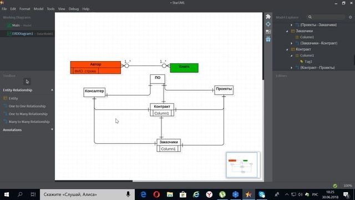Open the Model menu
Screen dimensions: 355x200
click(x=38, y=9)
